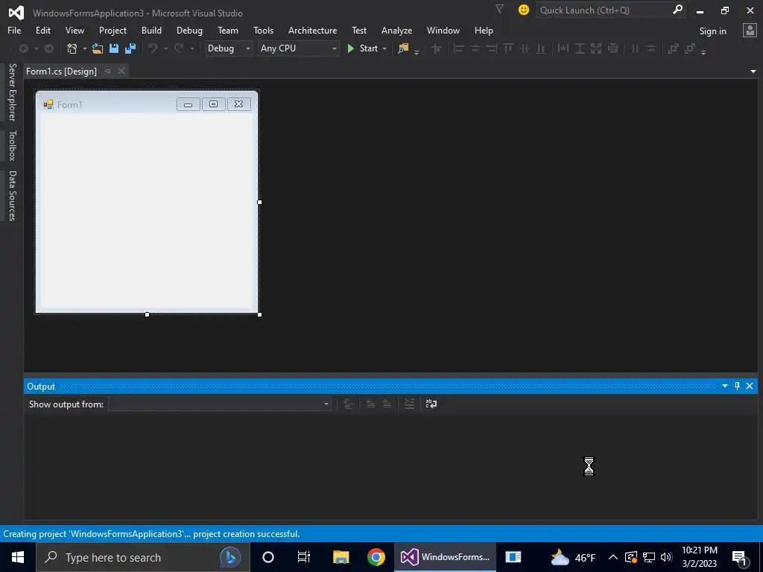Click the Find Message in Code icon
763x572 pixels.
pyautogui.click(x=348, y=404)
